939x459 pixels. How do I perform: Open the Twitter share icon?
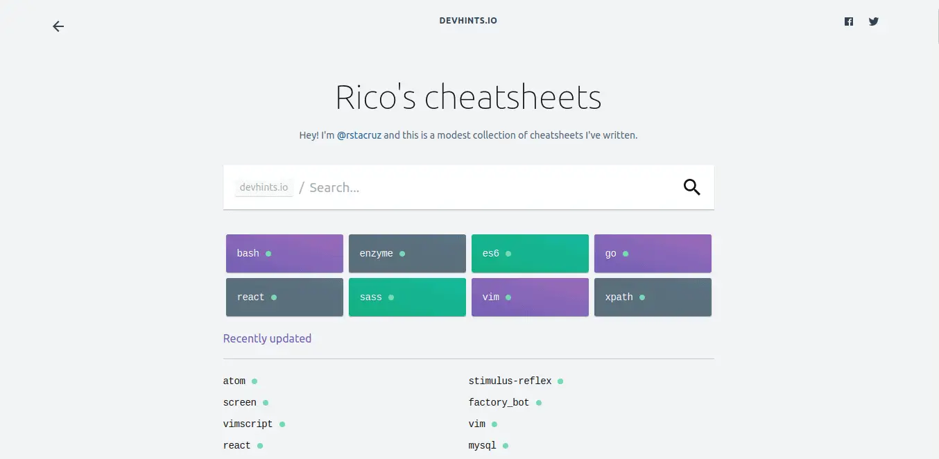tap(874, 21)
